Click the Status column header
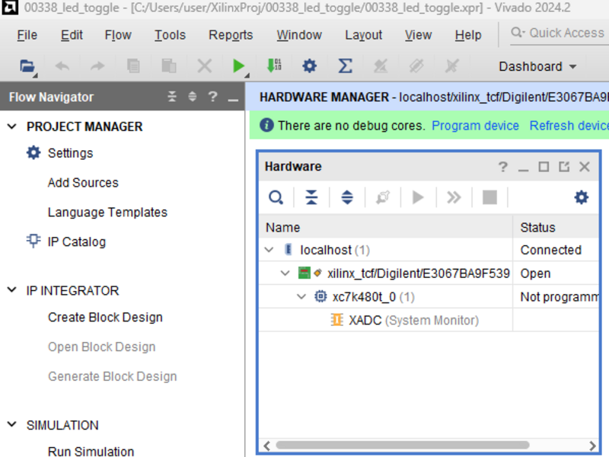Viewport: 609px width, 457px height. click(x=556, y=227)
